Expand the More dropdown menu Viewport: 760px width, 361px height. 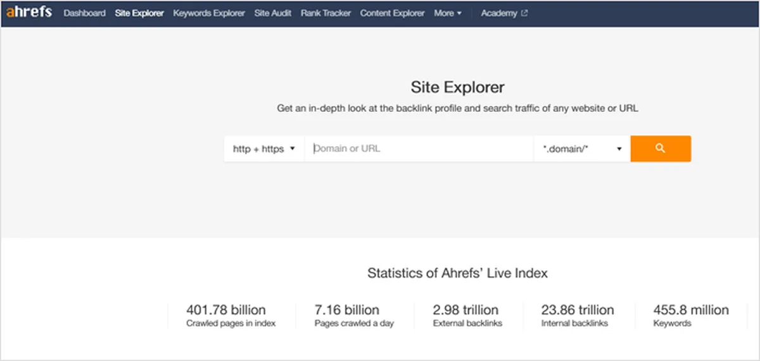click(448, 13)
